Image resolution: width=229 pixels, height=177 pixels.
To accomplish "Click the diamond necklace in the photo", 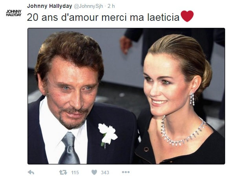I will click(183, 131).
